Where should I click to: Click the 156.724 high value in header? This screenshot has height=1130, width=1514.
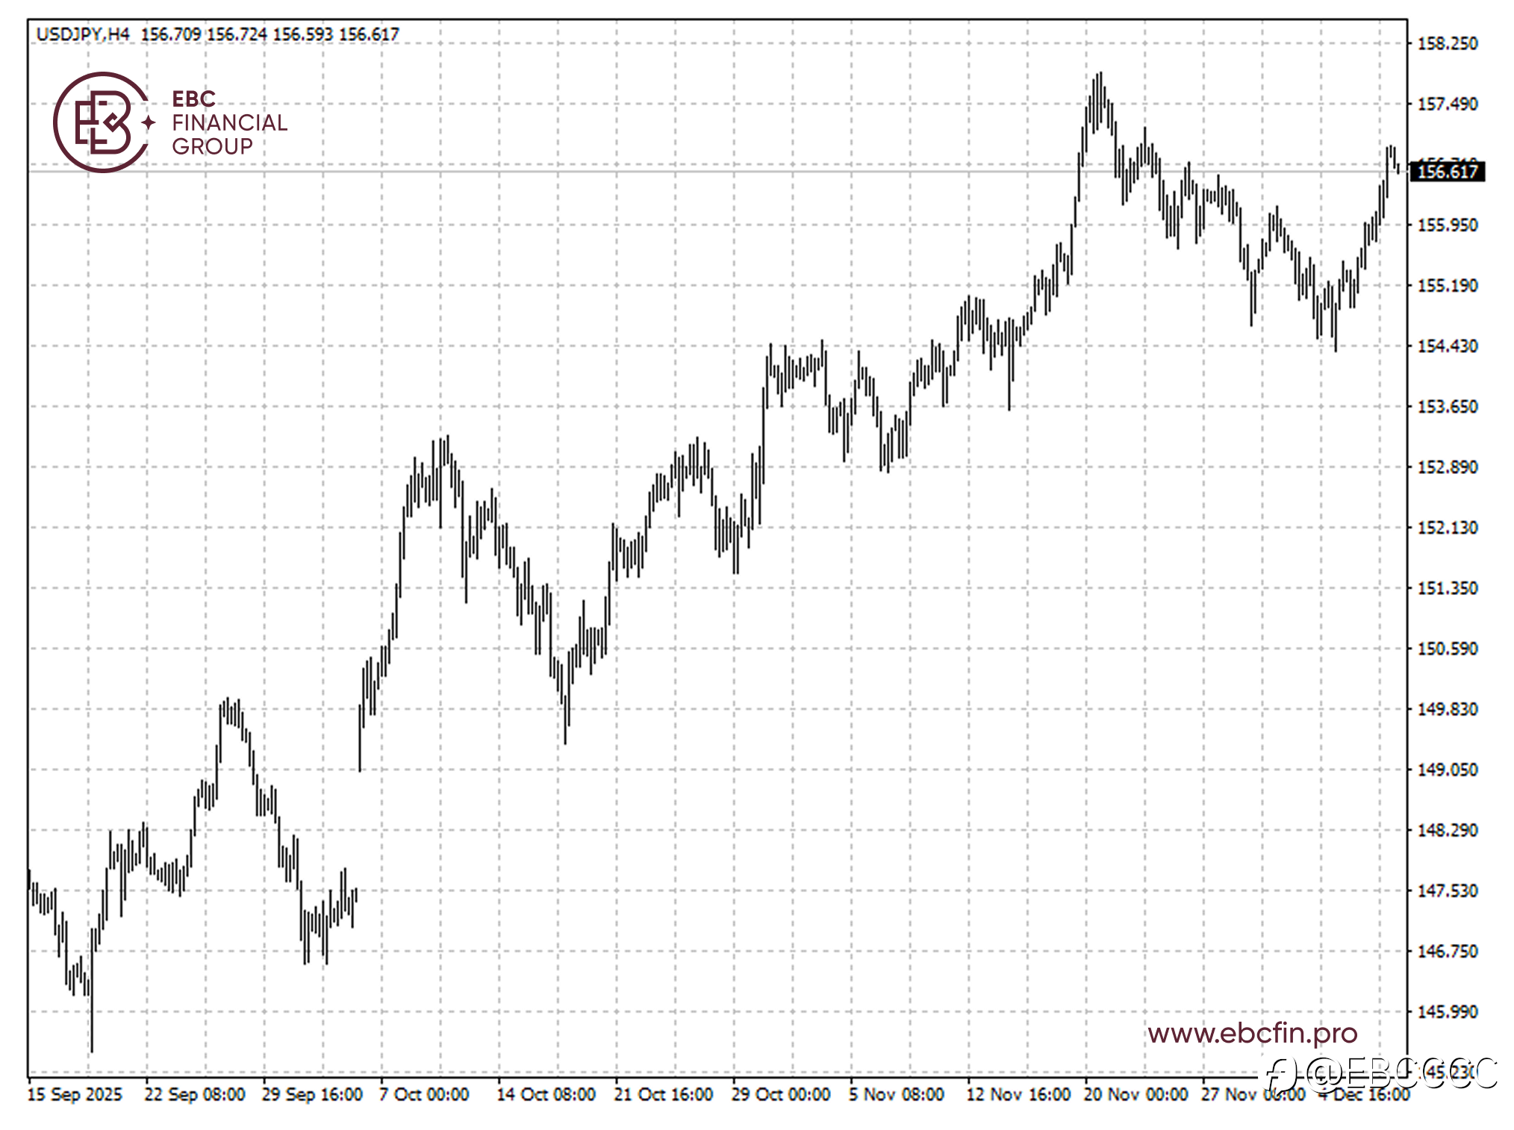coord(237,34)
